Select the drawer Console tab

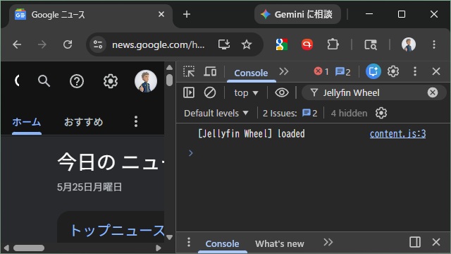tap(223, 244)
